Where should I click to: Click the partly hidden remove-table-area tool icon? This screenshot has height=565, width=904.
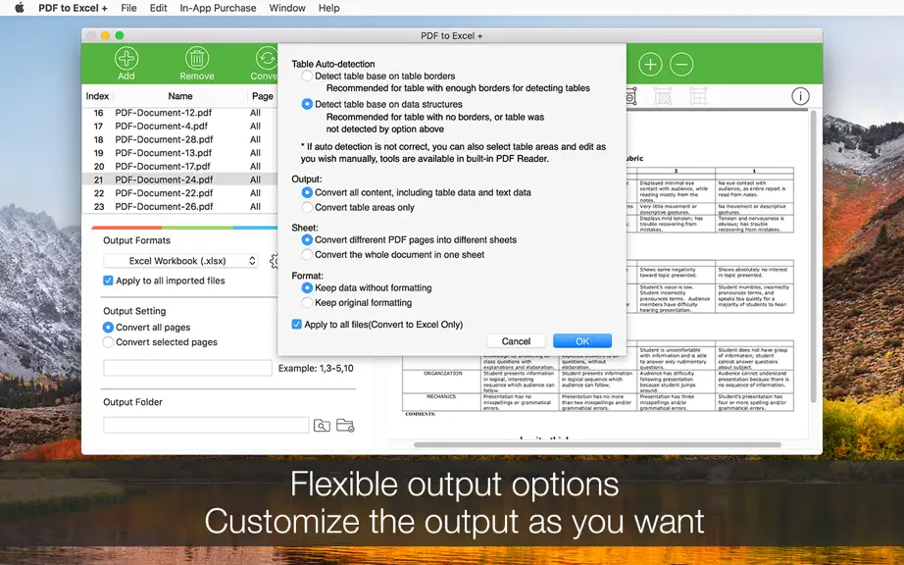tap(631, 96)
